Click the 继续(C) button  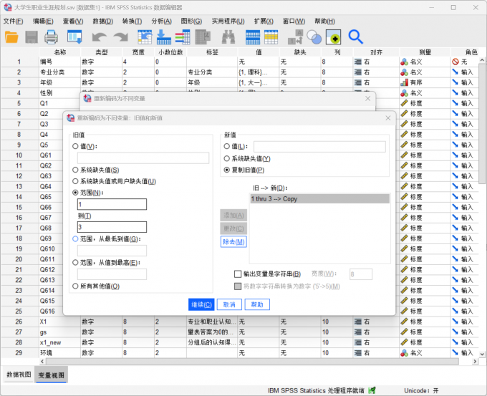(201, 304)
